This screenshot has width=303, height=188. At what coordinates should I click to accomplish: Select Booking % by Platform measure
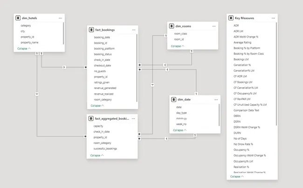pos(247,48)
